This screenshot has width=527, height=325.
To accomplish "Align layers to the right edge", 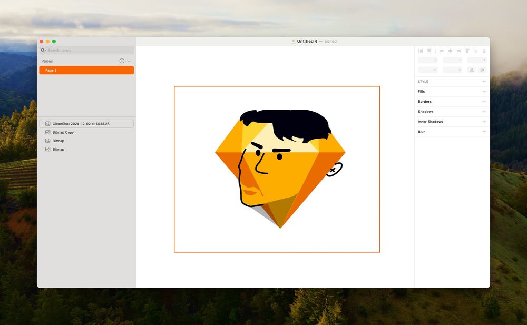I will [x=459, y=51].
